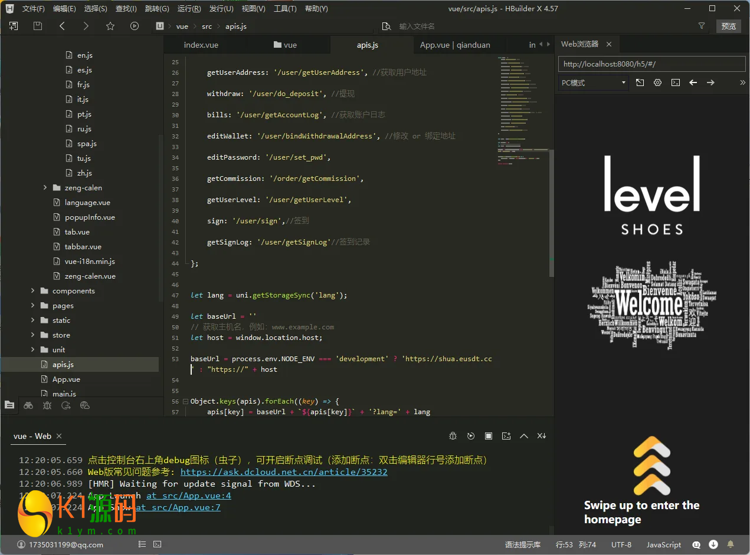
Task: Open browser settings gear icon
Action: pyautogui.click(x=657, y=83)
